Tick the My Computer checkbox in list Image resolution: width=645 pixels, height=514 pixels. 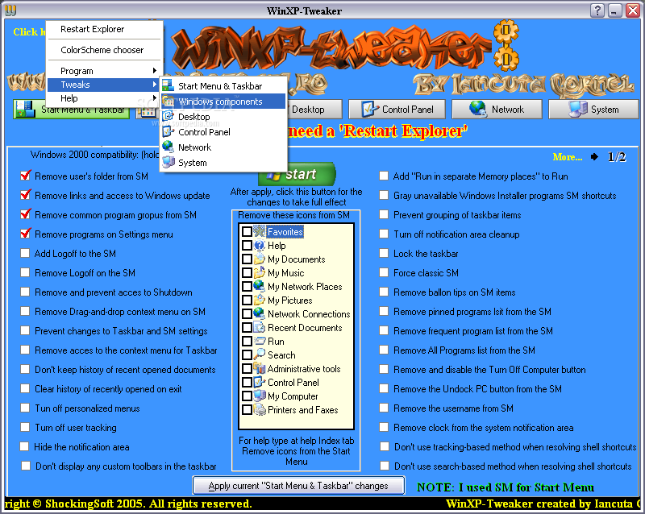pos(247,396)
